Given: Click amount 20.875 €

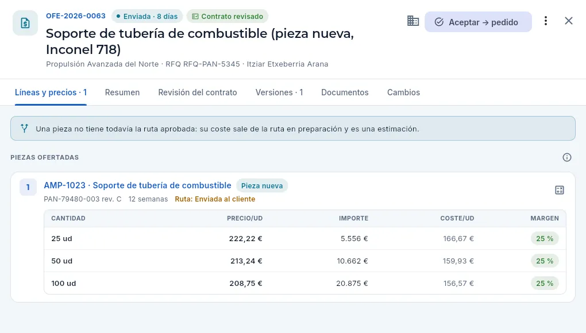Looking at the screenshot, I should click(x=352, y=284).
